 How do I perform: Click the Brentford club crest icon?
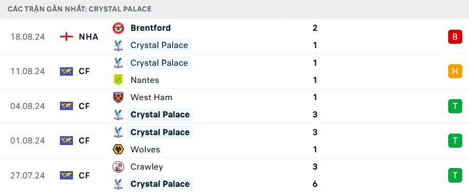tap(118, 28)
